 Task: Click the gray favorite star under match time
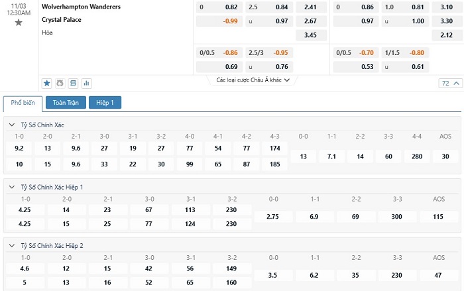tap(19, 23)
